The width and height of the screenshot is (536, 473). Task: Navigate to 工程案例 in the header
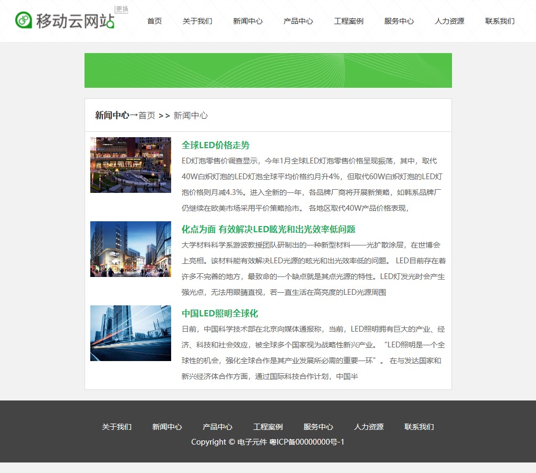click(349, 21)
